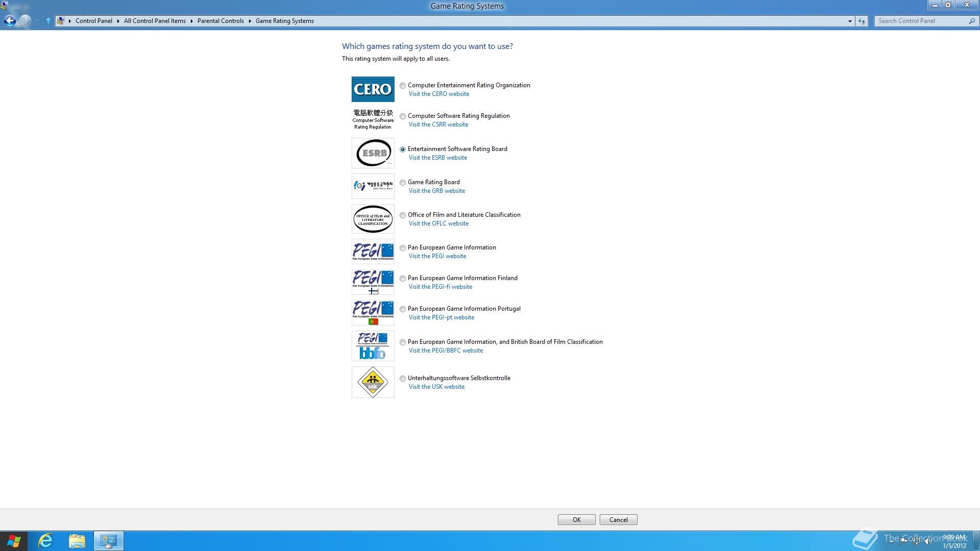The width and height of the screenshot is (980, 551).
Task: Show hidden tray icons arrow
Action: coord(892,541)
